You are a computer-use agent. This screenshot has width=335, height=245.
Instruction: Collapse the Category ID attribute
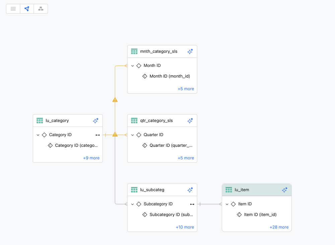[x=38, y=135]
